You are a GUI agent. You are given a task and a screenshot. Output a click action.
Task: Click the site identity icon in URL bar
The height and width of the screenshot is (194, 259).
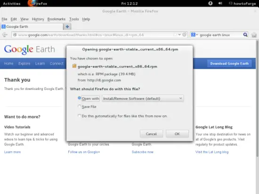(15, 35)
